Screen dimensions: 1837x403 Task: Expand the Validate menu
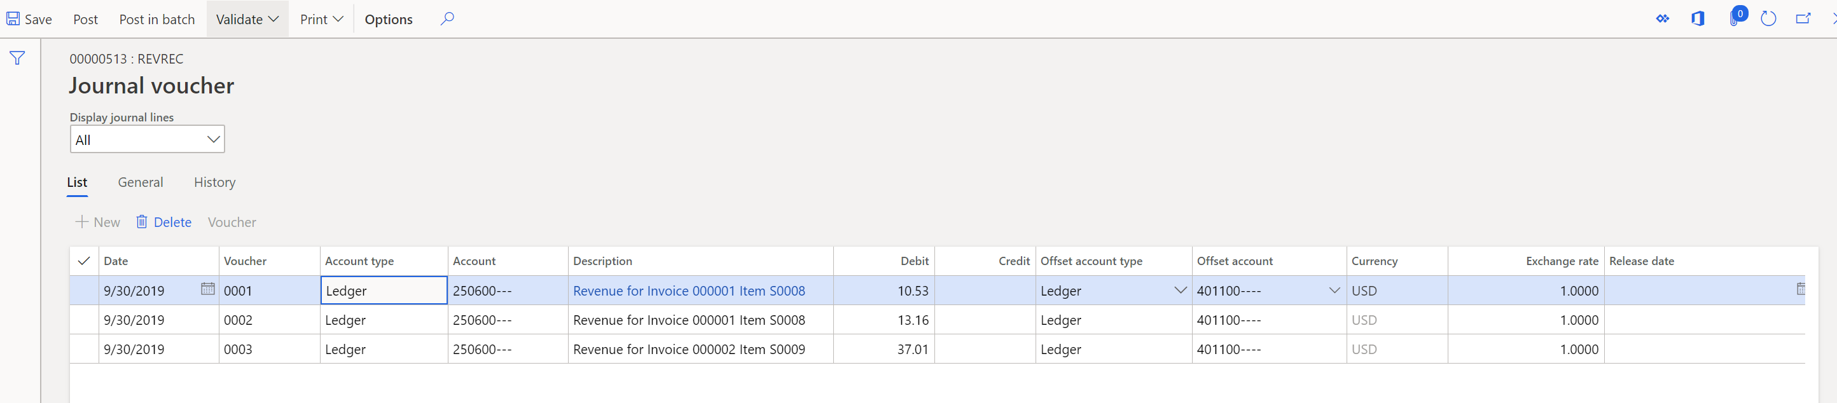click(x=247, y=19)
